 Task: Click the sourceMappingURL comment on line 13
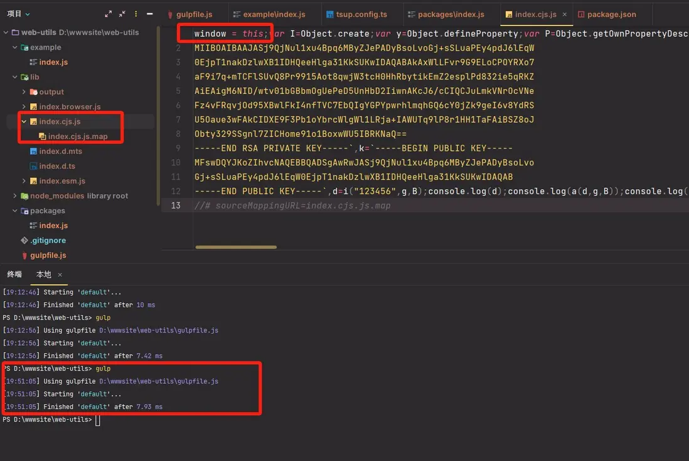pos(292,205)
